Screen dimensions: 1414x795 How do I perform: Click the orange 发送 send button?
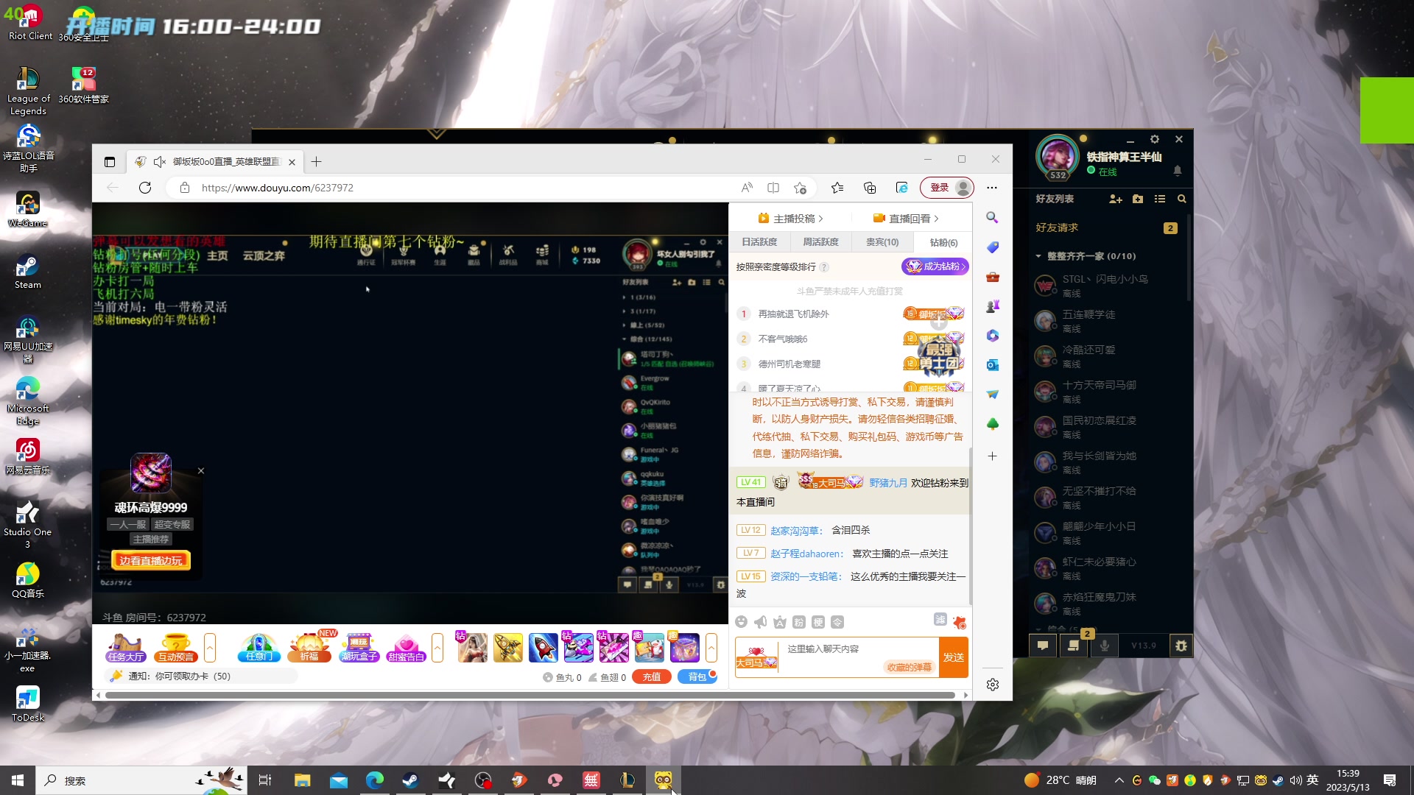tap(953, 657)
